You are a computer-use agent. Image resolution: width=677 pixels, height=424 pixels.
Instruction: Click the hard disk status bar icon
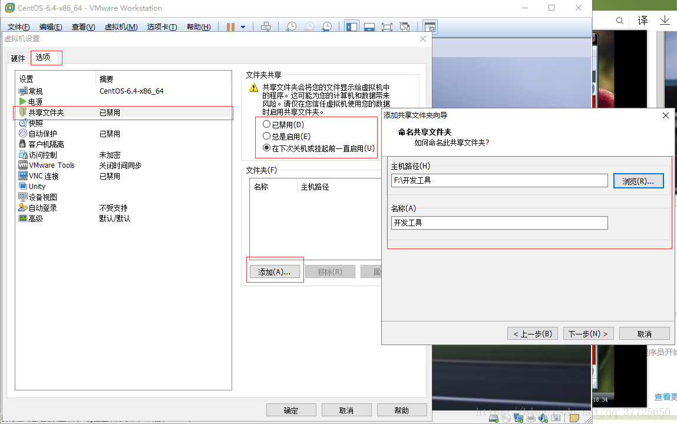[x=494, y=418]
